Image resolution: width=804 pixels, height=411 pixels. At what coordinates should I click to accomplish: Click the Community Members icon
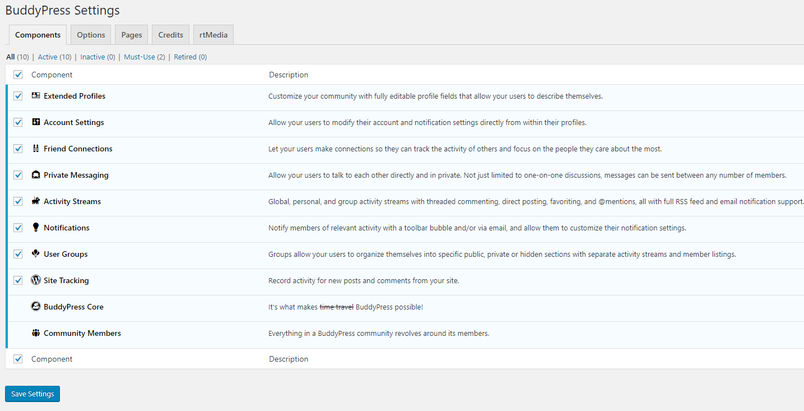(x=36, y=333)
